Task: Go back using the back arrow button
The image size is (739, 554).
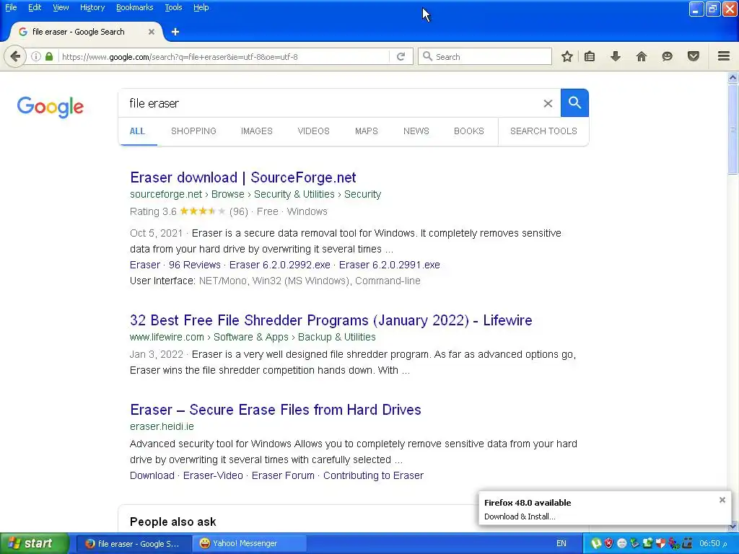Action: tap(15, 56)
